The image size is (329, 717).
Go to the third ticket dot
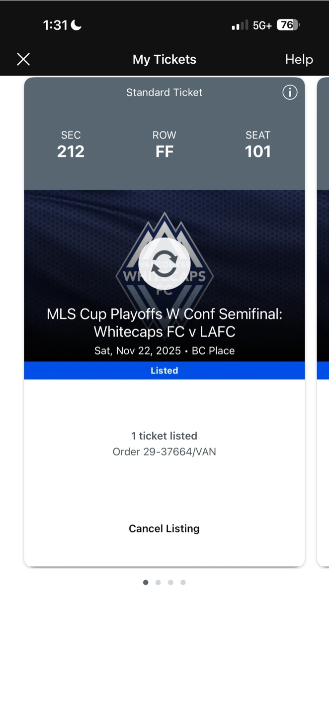[x=170, y=582]
